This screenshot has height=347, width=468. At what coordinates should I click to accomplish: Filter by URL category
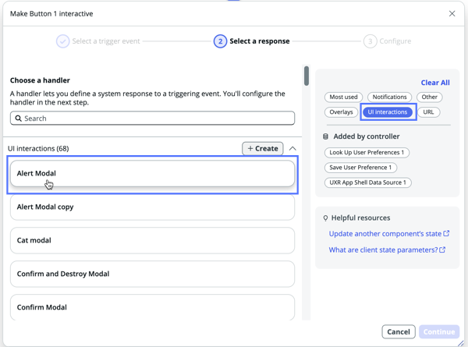pos(428,112)
